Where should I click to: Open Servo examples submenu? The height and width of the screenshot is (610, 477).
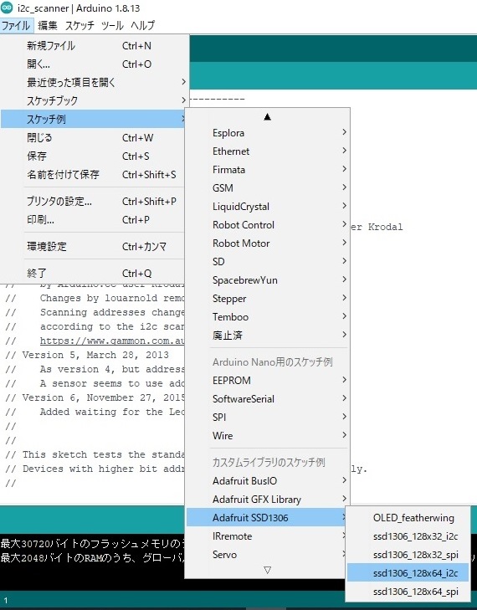267,555
